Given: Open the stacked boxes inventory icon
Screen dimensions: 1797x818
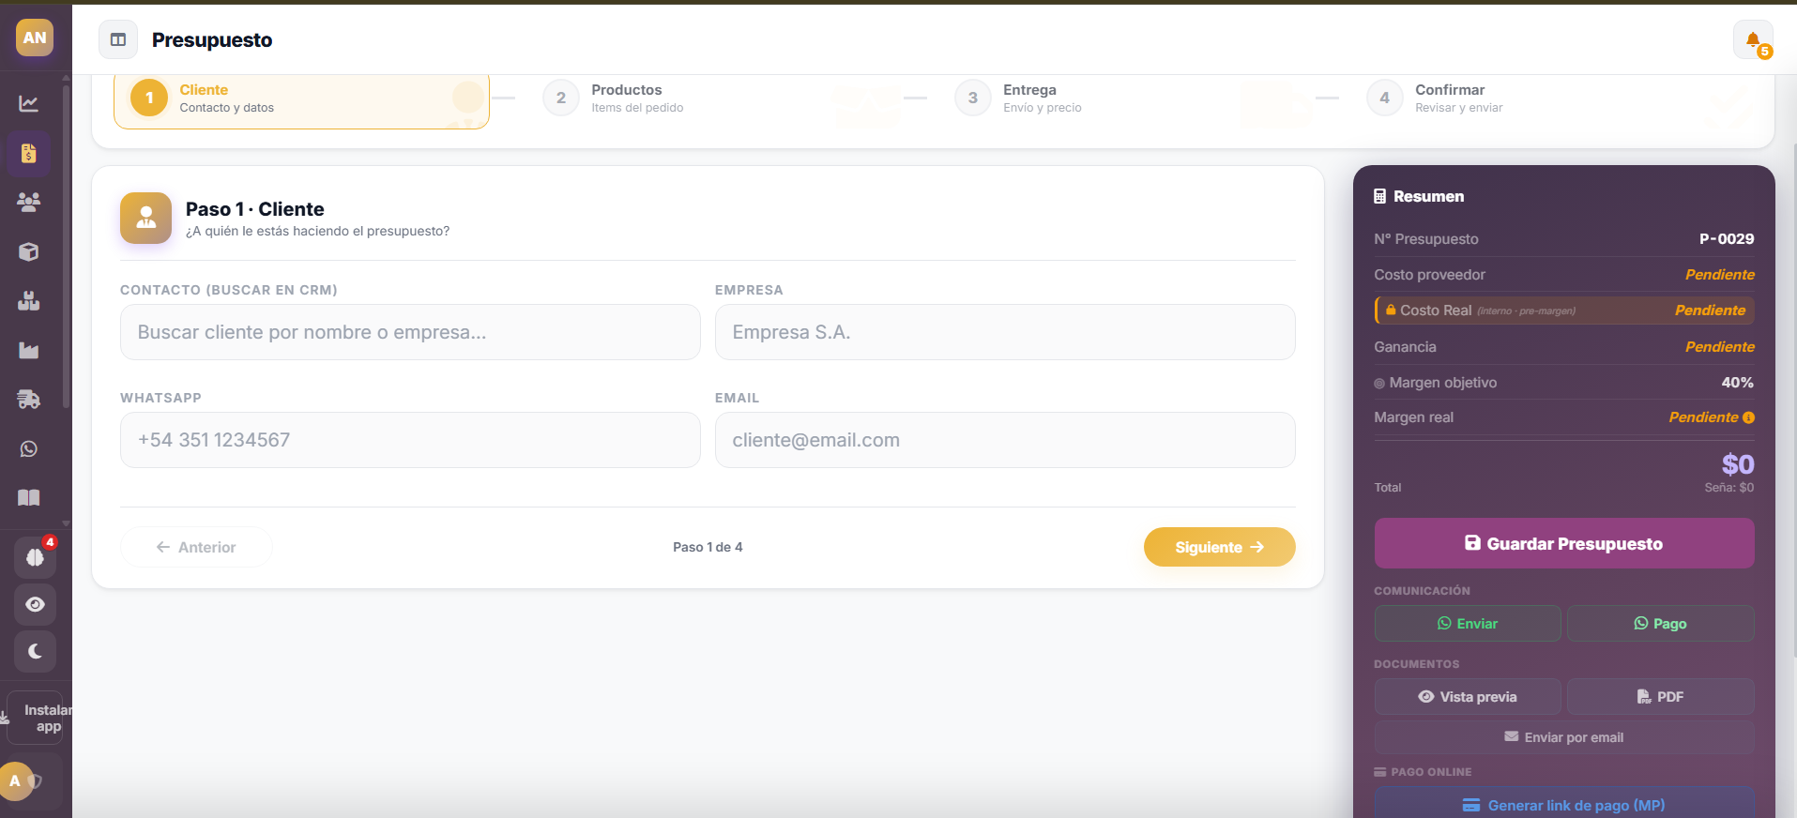Looking at the screenshot, I should (29, 301).
